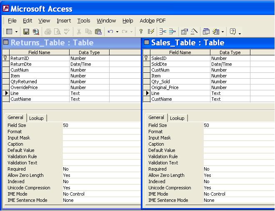This screenshot has height=211, width=275.
Task: Select the SalesID row selector with key
Action: pyautogui.click(x=146, y=58)
